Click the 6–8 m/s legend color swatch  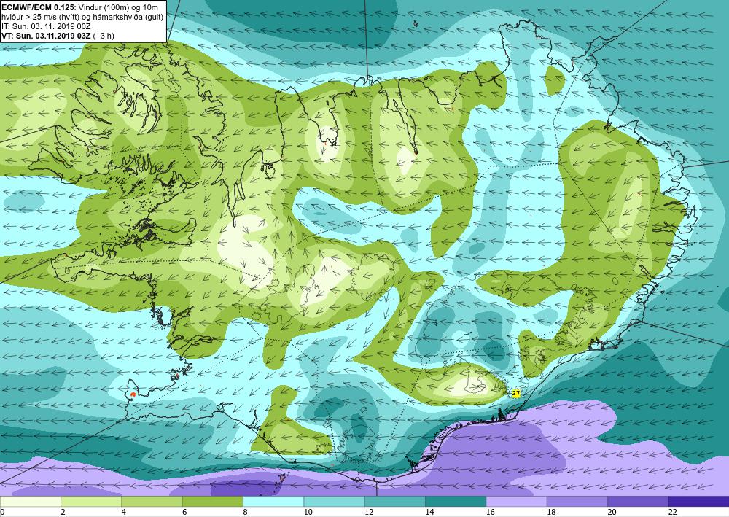click(212, 501)
